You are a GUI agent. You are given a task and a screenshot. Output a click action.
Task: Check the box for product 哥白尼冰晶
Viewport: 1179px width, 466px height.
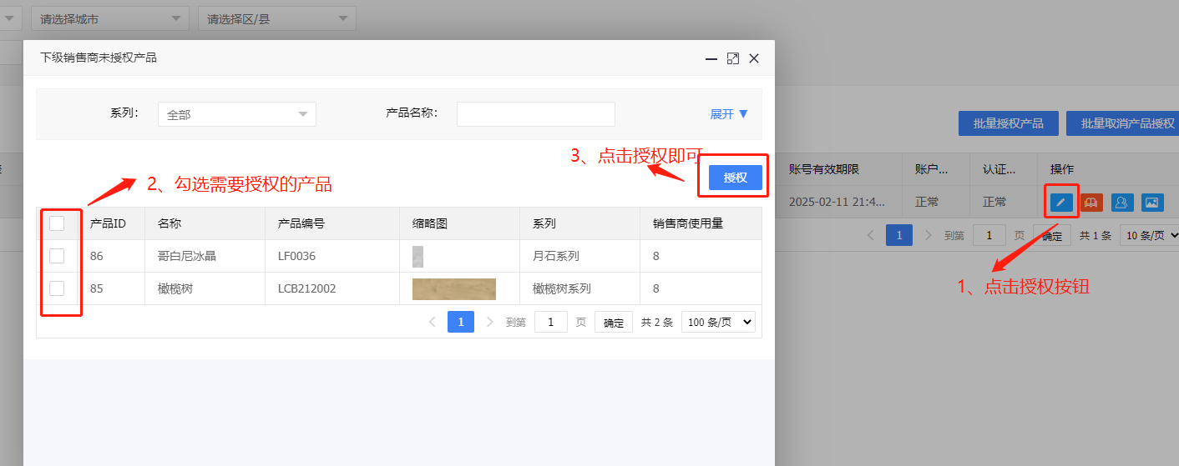(57, 256)
